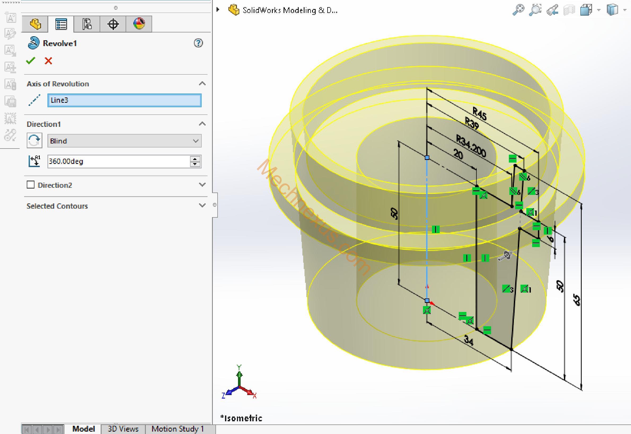The width and height of the screenshot is (631, 434).
Task: Click the Zoom to Fit magnifier icon
Action: pos(518,10)
